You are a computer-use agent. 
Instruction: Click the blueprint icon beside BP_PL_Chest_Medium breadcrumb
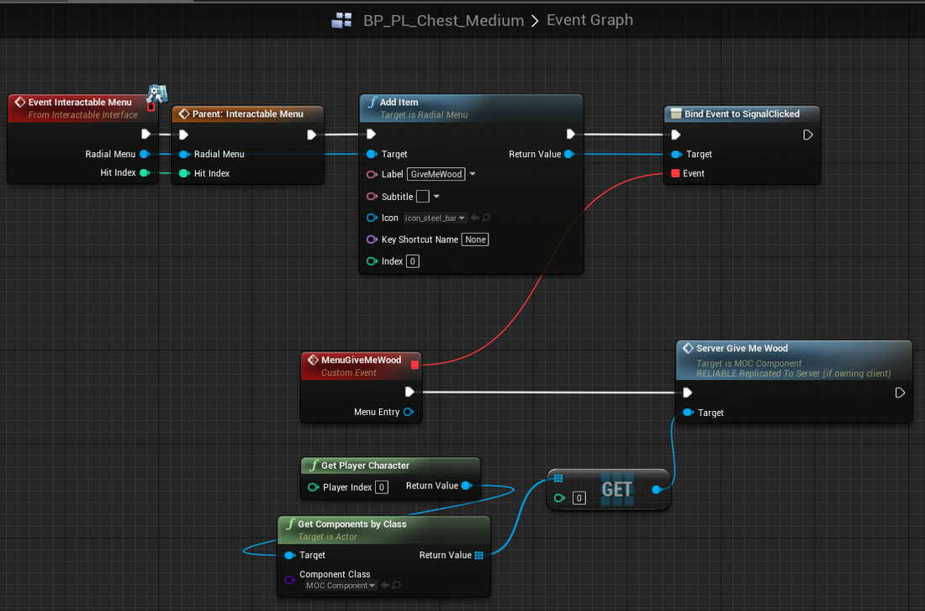(341, 21)
